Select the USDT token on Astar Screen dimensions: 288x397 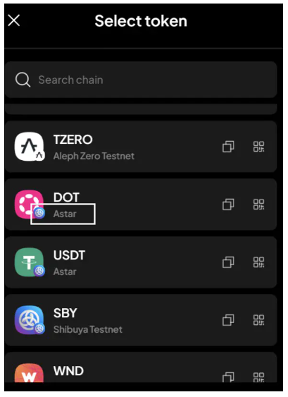point(141,262)
